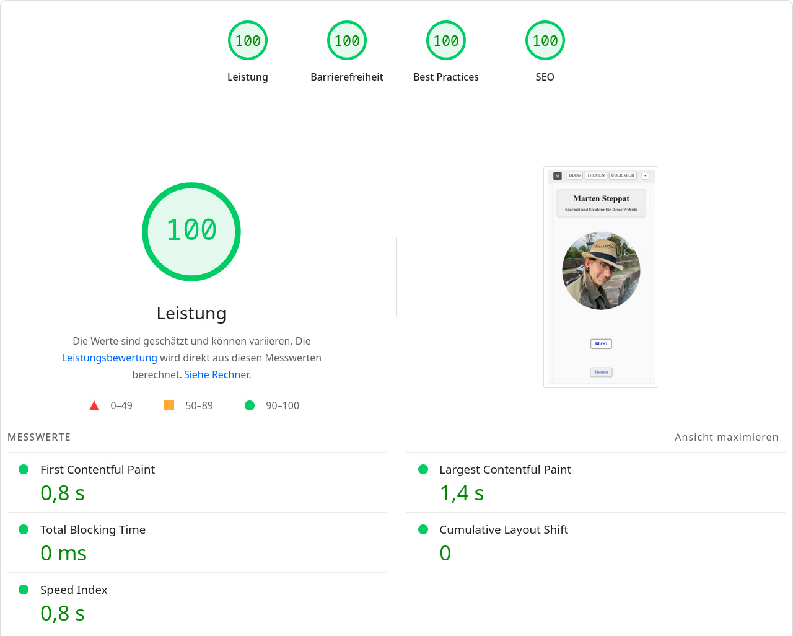
Task: Follow the Siehe Rechner link
Action: [x=216, y=374]
